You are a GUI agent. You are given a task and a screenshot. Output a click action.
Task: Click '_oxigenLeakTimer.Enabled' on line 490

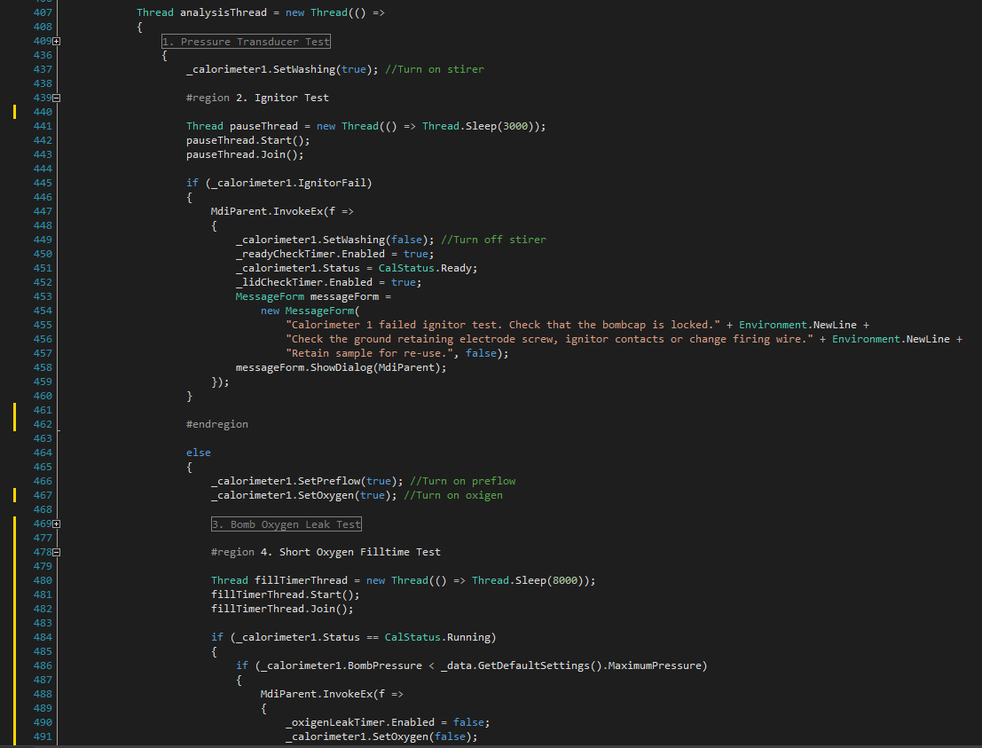[360, 722]
